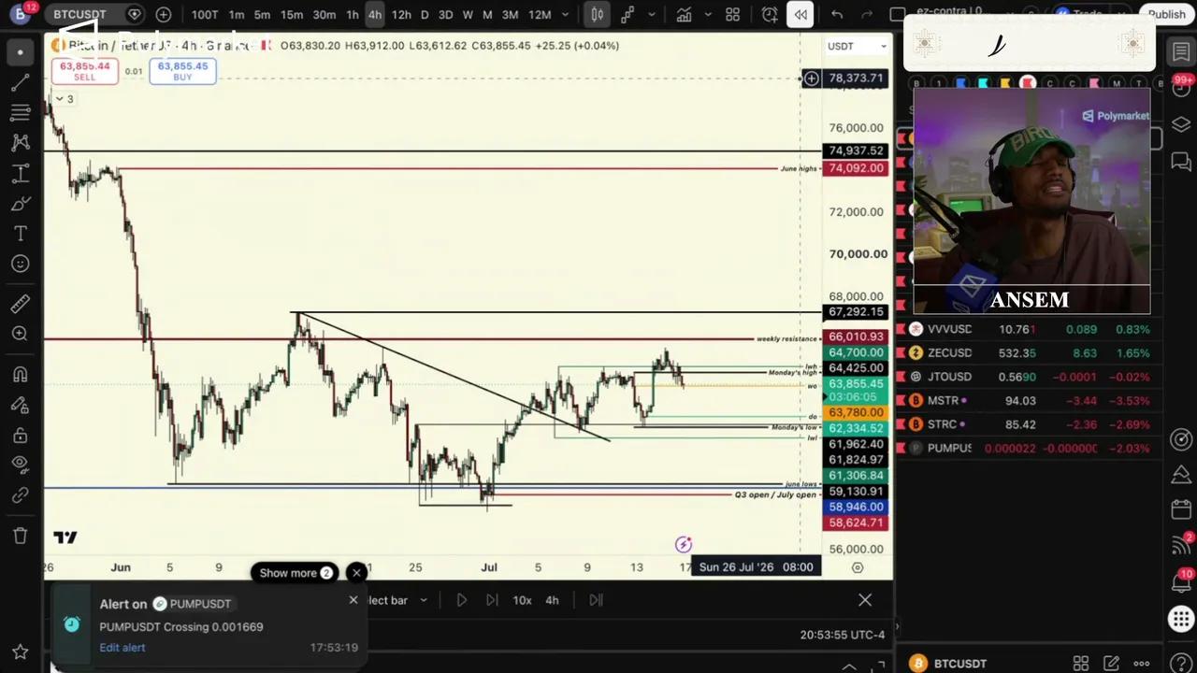Choose the Text tool in left toolbar
This screenshot has width=1197, height=673.
[x=20, y=233]
